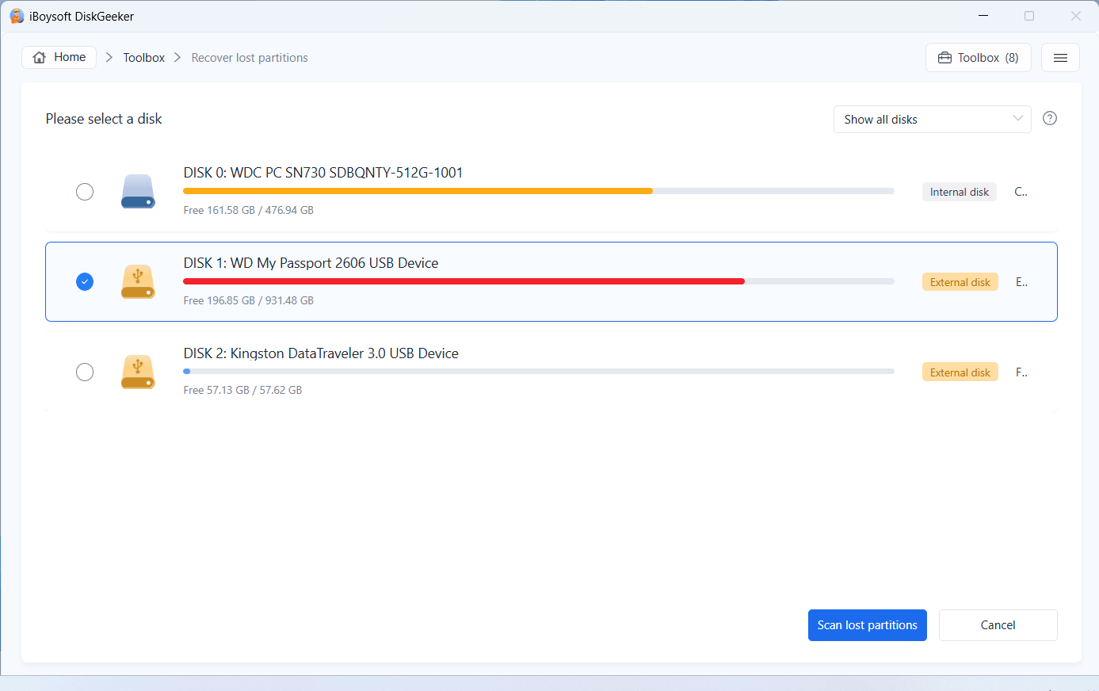
Task: Open the Show all disks dropdown
Action: (932, 119)
